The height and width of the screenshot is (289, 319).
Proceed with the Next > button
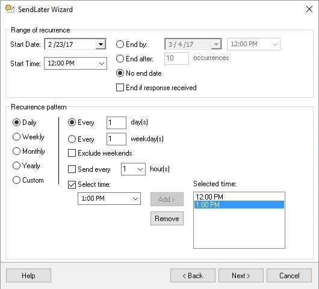[x=241, y=276]
